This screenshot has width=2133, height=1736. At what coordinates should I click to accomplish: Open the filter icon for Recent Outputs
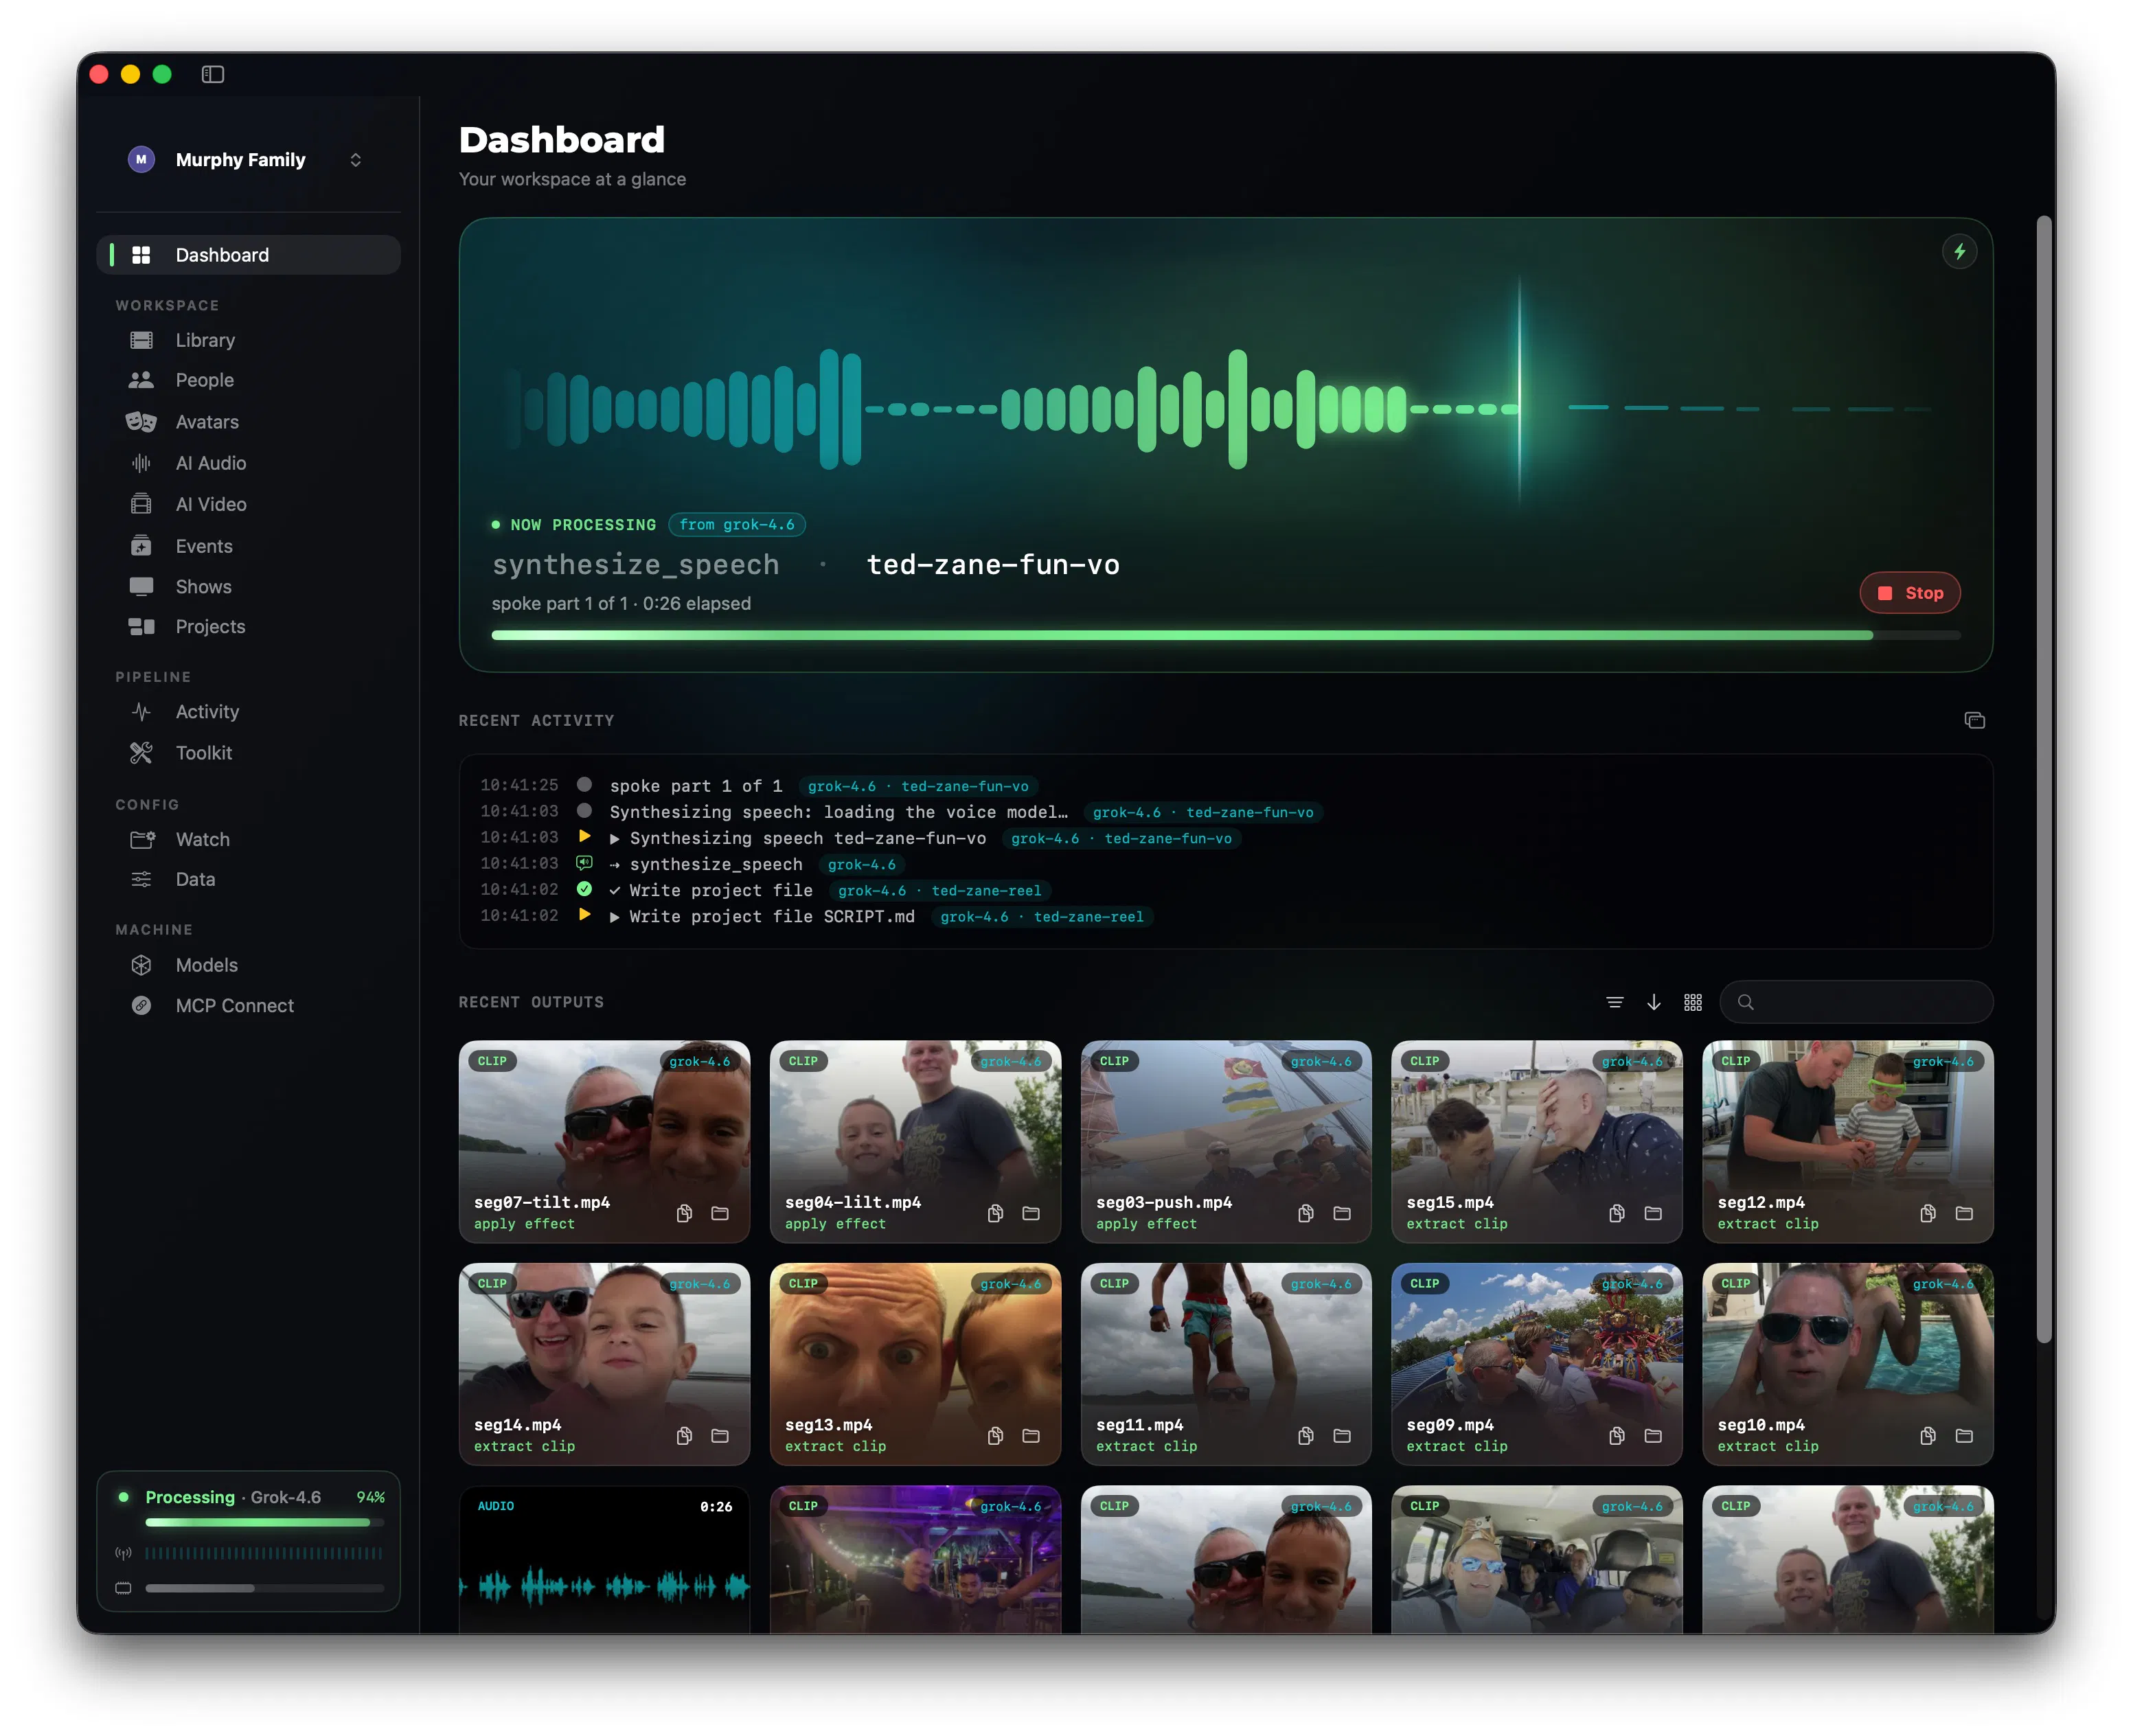pos(1615,1002)
